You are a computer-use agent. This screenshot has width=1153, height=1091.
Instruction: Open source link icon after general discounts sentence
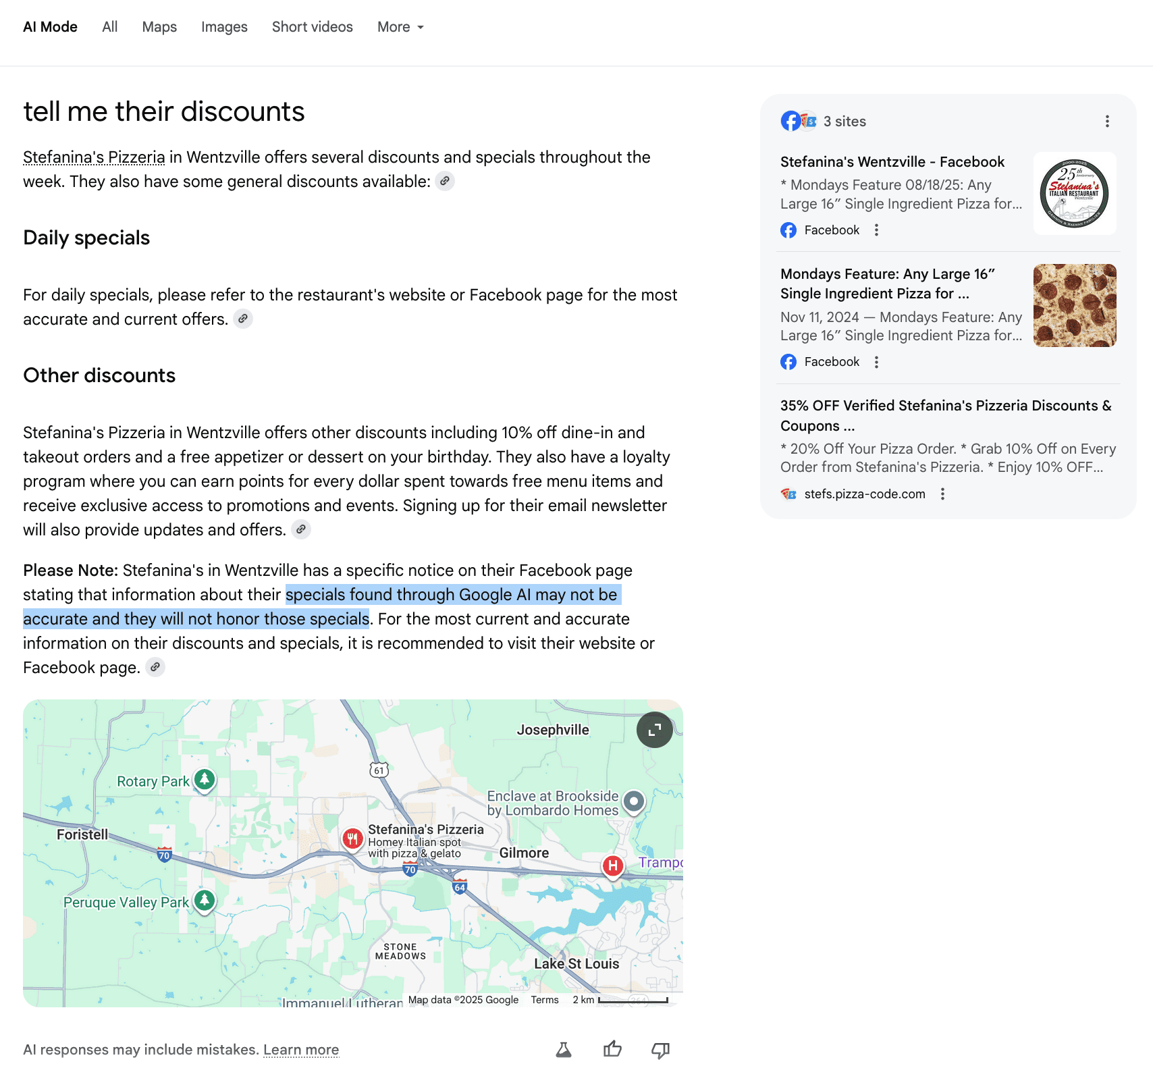(444, 181)
